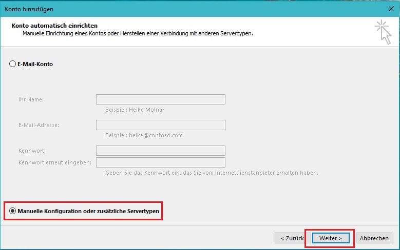The width and height of the screenshot is (400, 250).
Task: Click the Manuelle Einrichtung eines Kontos description
Action: tap(138, 33)
